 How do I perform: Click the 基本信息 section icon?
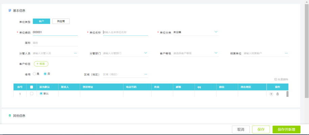click(10, 10)
